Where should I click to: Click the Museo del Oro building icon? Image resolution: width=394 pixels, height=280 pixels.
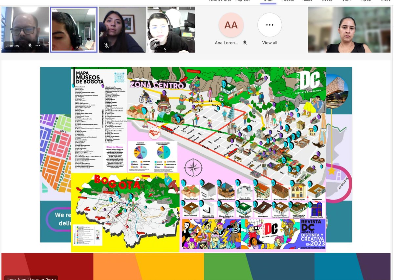[x=208, y=190]
